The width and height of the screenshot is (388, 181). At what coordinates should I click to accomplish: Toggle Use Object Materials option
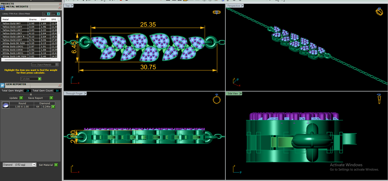[45, 64]
